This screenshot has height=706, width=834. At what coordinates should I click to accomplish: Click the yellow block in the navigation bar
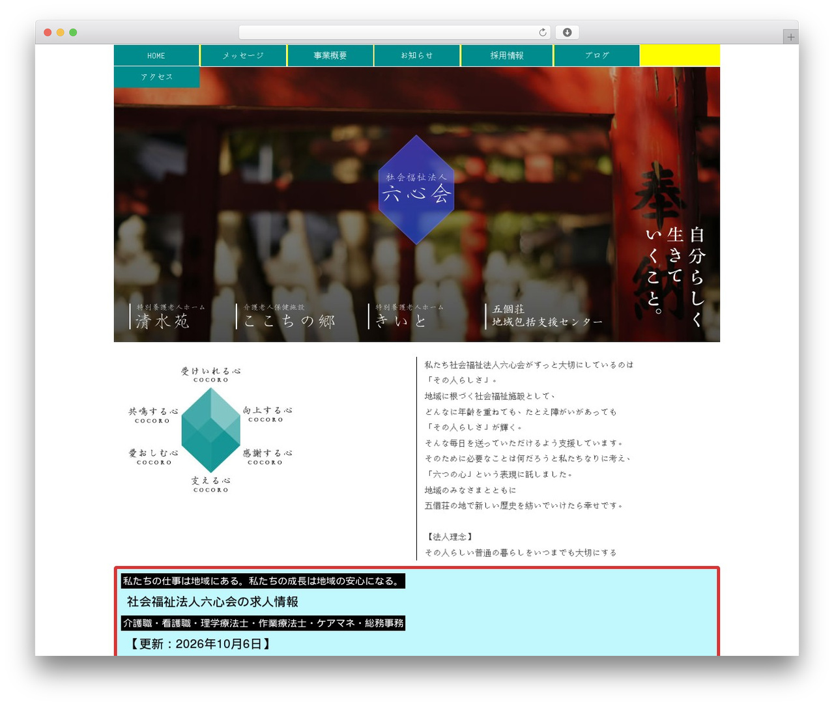680,55
